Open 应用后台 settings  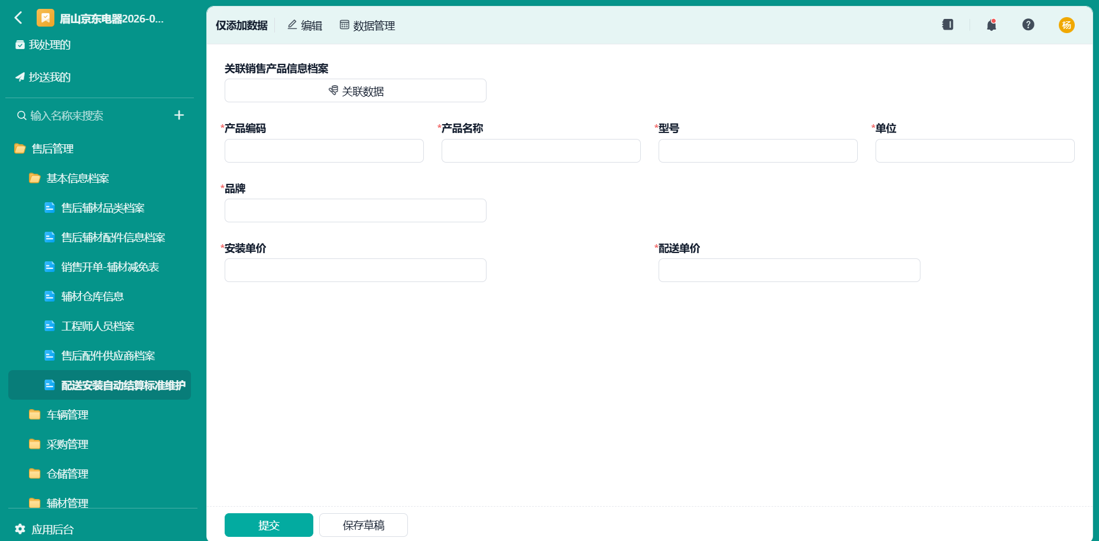pyautogui.click(x=53, y=529)
